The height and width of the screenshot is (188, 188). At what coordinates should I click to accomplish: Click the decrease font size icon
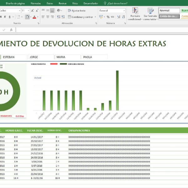[x=37, y=11]
